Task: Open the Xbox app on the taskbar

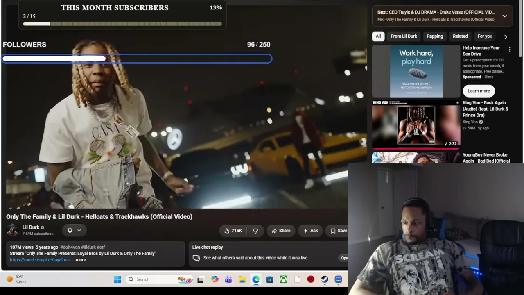Action: tap(283, 279)
